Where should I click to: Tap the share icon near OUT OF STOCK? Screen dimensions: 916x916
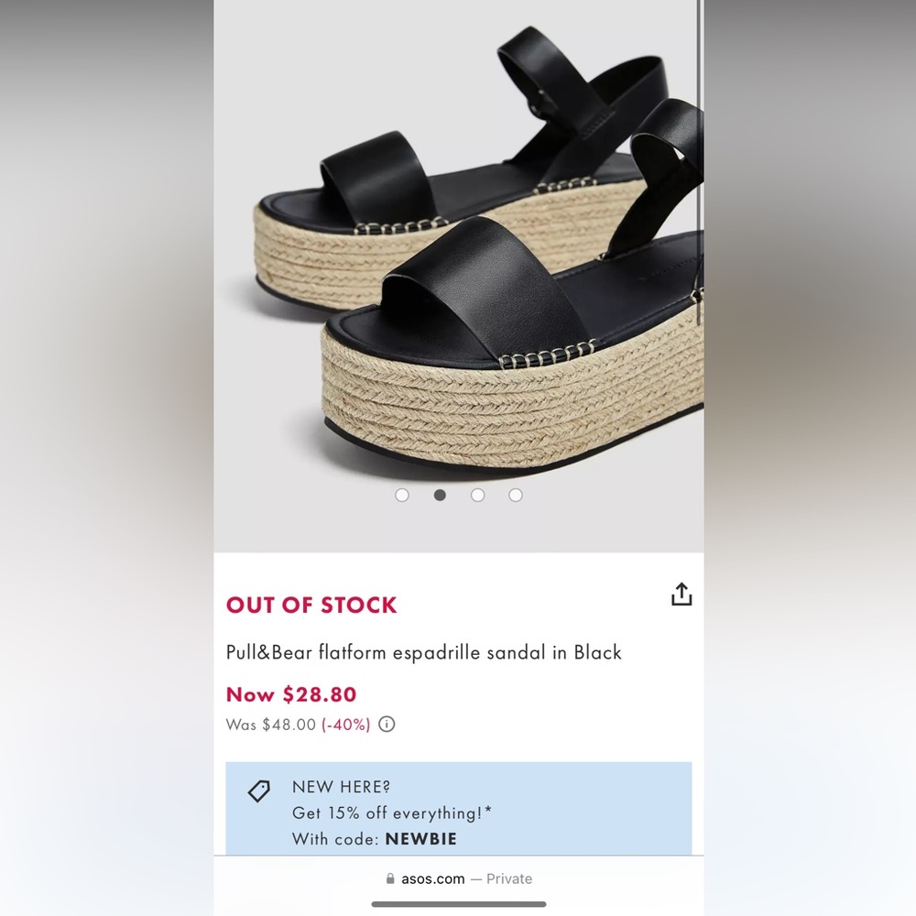[x=682, y=594]
